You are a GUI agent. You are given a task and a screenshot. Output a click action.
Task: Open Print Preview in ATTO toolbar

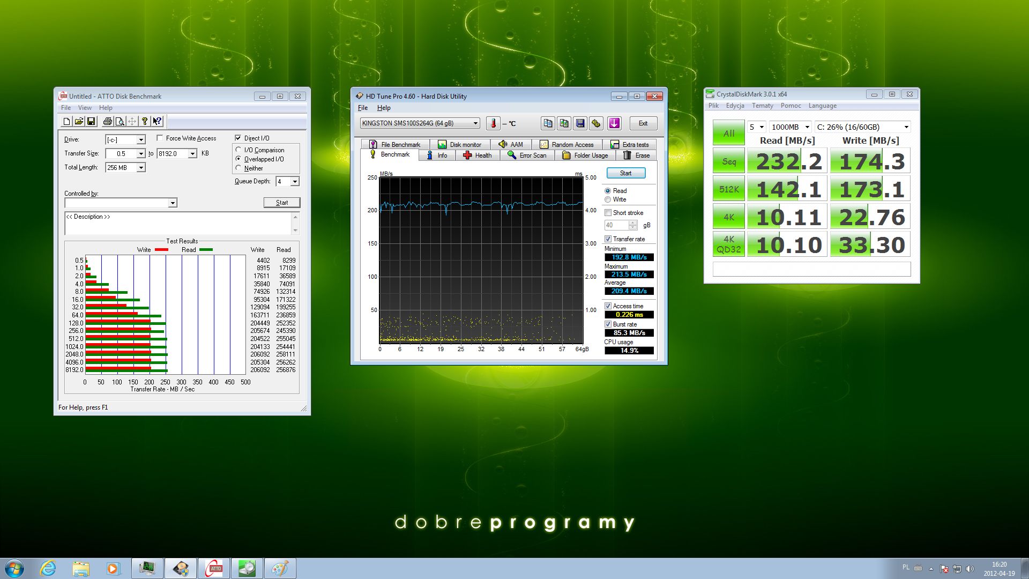coord(120,121)
